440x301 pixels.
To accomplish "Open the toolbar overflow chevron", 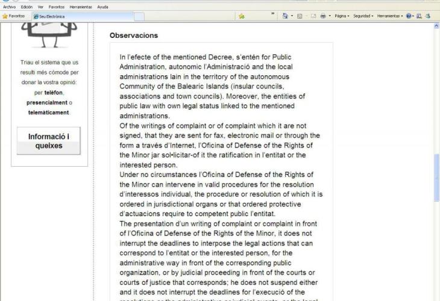I will [x=273, y=16].
